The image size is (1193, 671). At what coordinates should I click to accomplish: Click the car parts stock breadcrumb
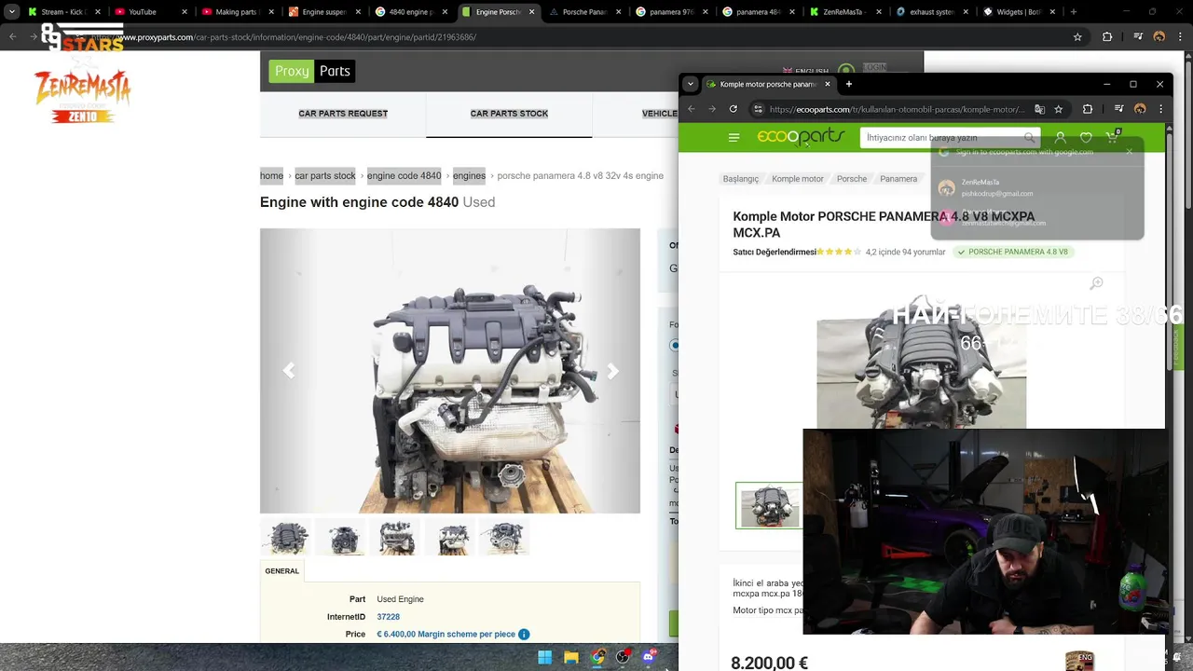[x=325, y=175]
